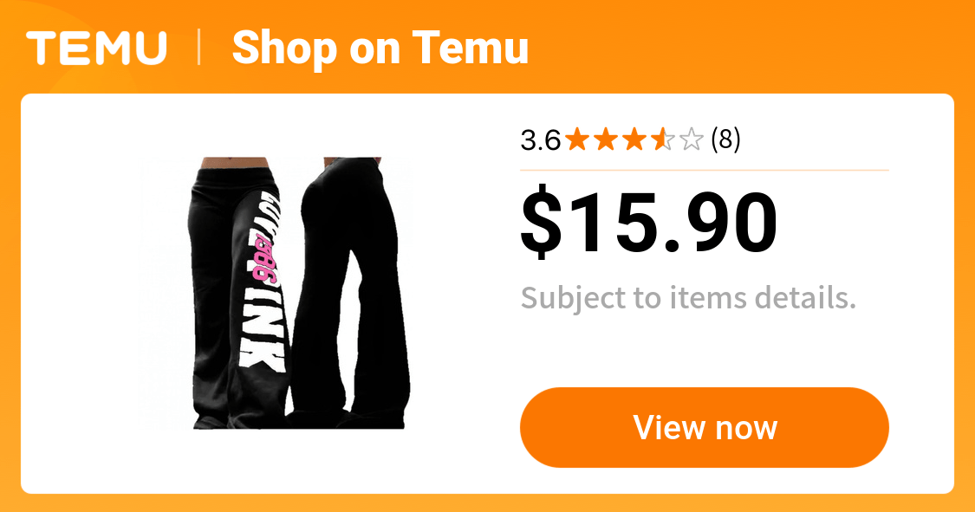Click the empty fifth rating star
Screen dimensions: 975x512
point(692,139)
